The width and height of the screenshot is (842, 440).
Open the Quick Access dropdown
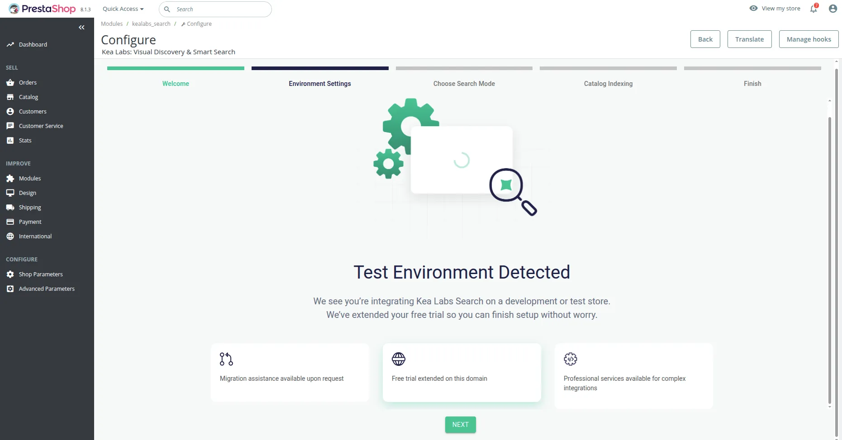pyautogui.click(x=123, y=9)
